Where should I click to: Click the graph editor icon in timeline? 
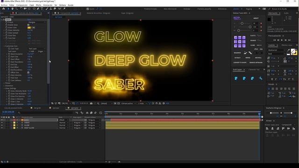click(x=101, y=113)
